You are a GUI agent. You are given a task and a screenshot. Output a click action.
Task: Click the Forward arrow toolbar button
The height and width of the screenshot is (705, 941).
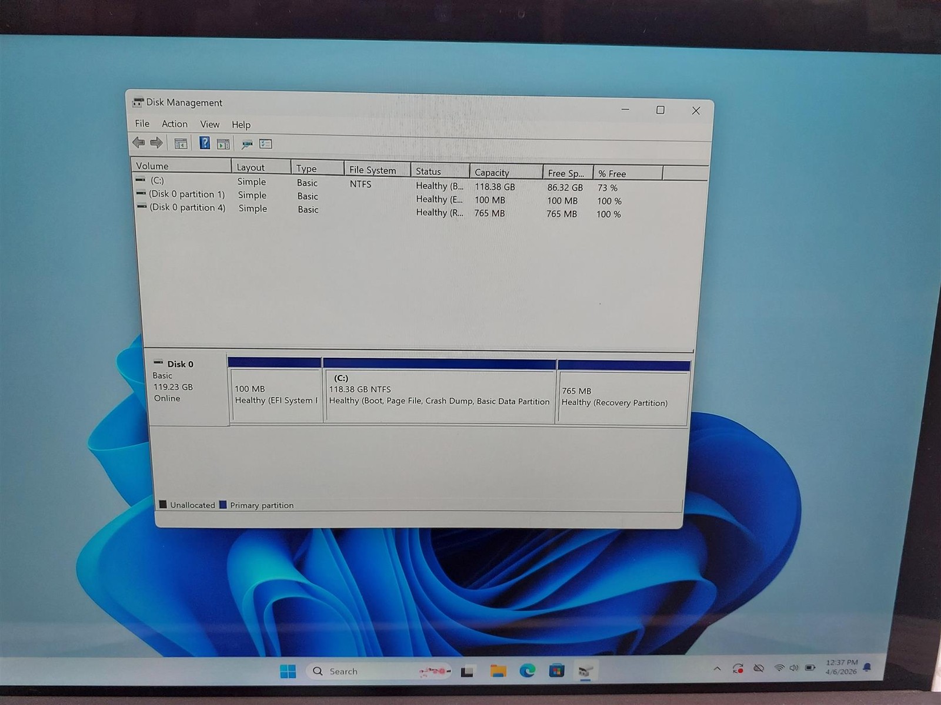coord(156,142)
